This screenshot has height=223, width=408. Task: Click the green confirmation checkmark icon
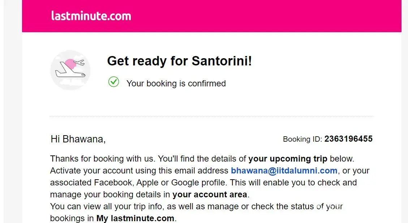(113, 82)
